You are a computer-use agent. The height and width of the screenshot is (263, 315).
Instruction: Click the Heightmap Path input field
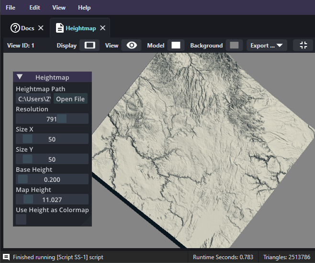point(34,99)
